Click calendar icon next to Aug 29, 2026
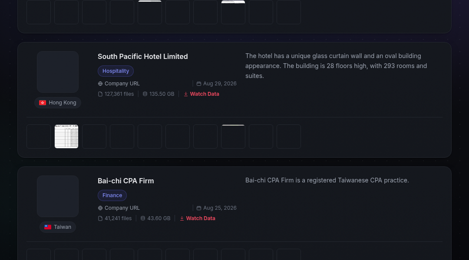This screenshot has width=469, height=260. pos(198,84)
